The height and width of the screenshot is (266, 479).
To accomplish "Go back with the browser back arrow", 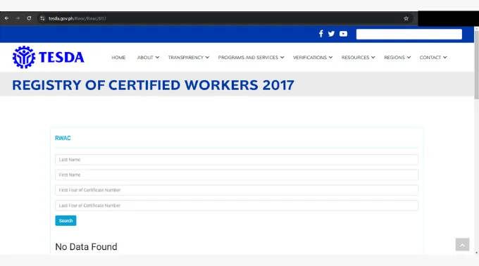I will (7, 18).
